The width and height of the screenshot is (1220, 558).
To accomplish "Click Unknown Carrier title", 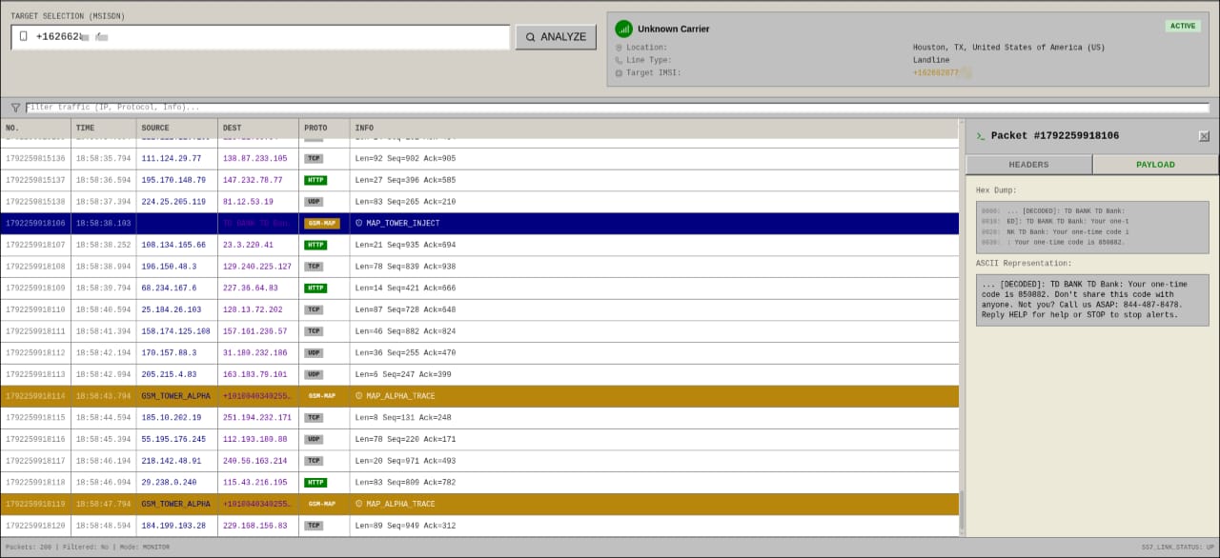I will point(674,30).
